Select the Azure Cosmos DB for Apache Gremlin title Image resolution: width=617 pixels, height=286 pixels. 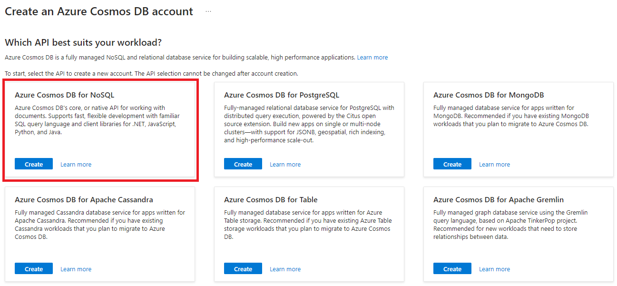[491, 199]
